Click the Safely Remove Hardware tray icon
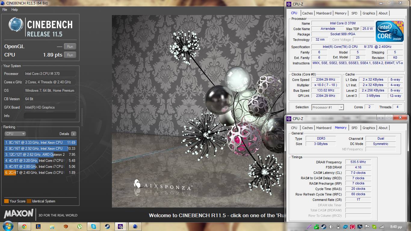Viewport: 411px width, 231px height. click(317, 227)
